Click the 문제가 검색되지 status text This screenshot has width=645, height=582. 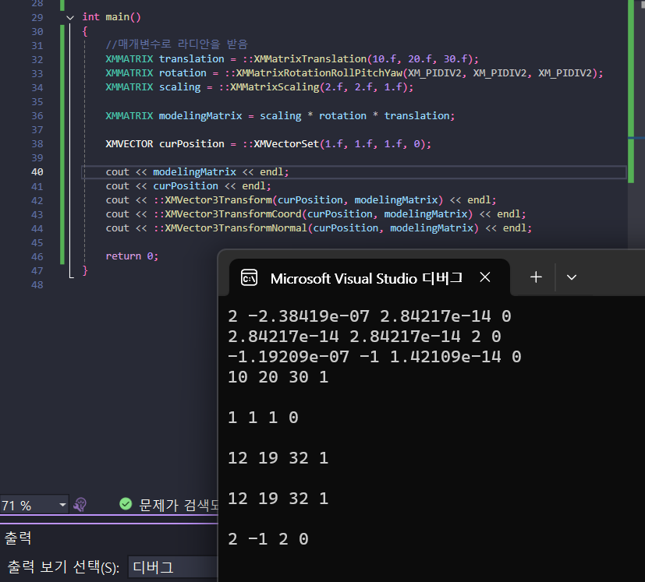click(179, 505)
